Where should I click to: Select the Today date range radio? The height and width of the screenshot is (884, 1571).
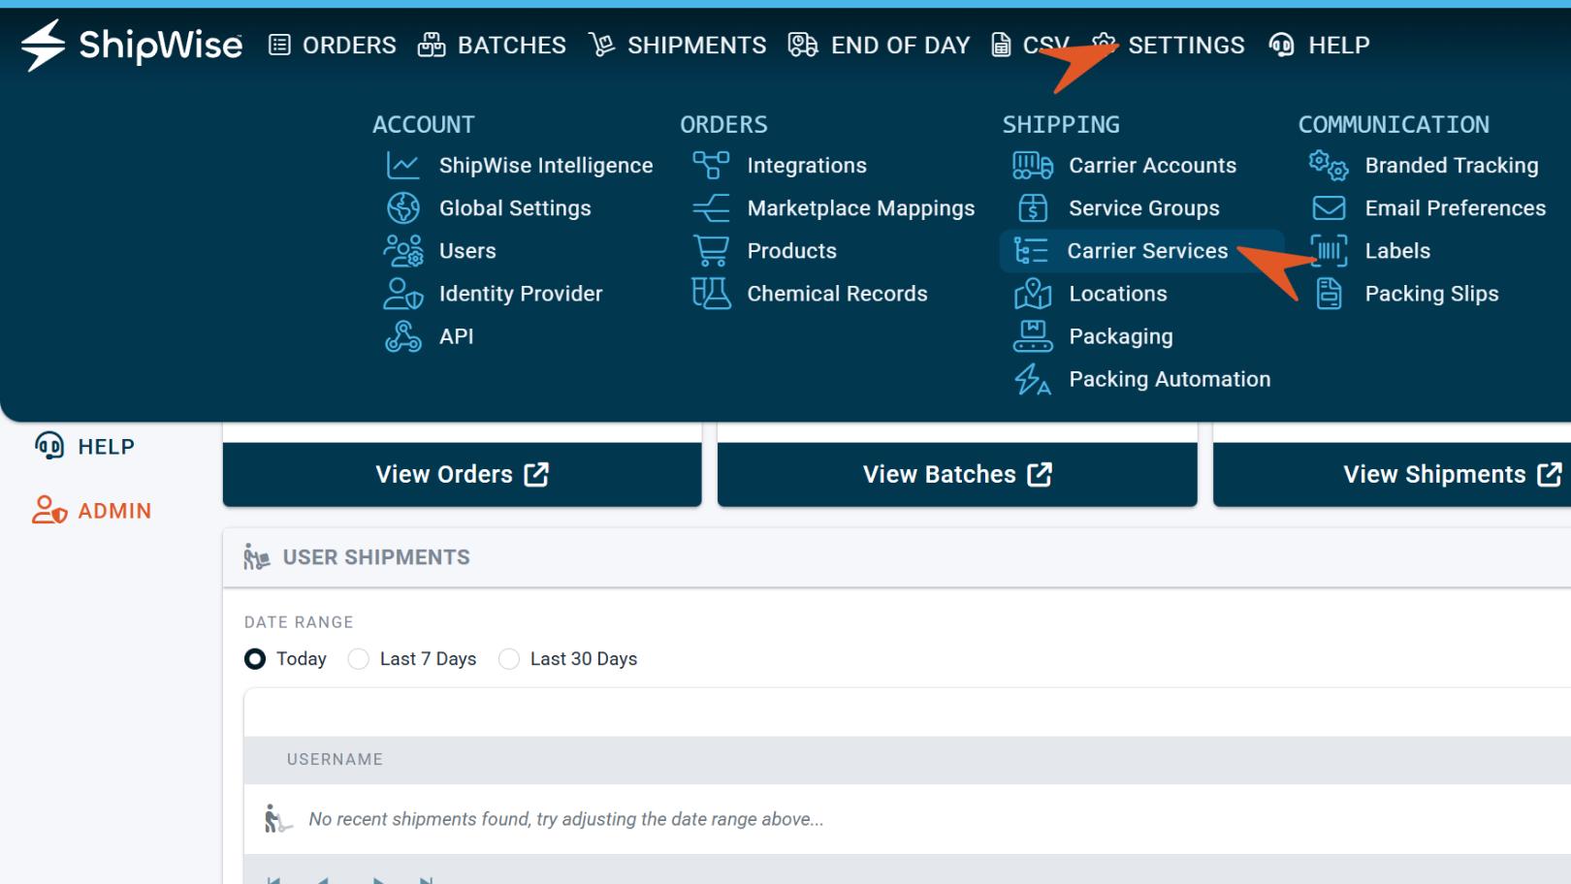(255, 659)
